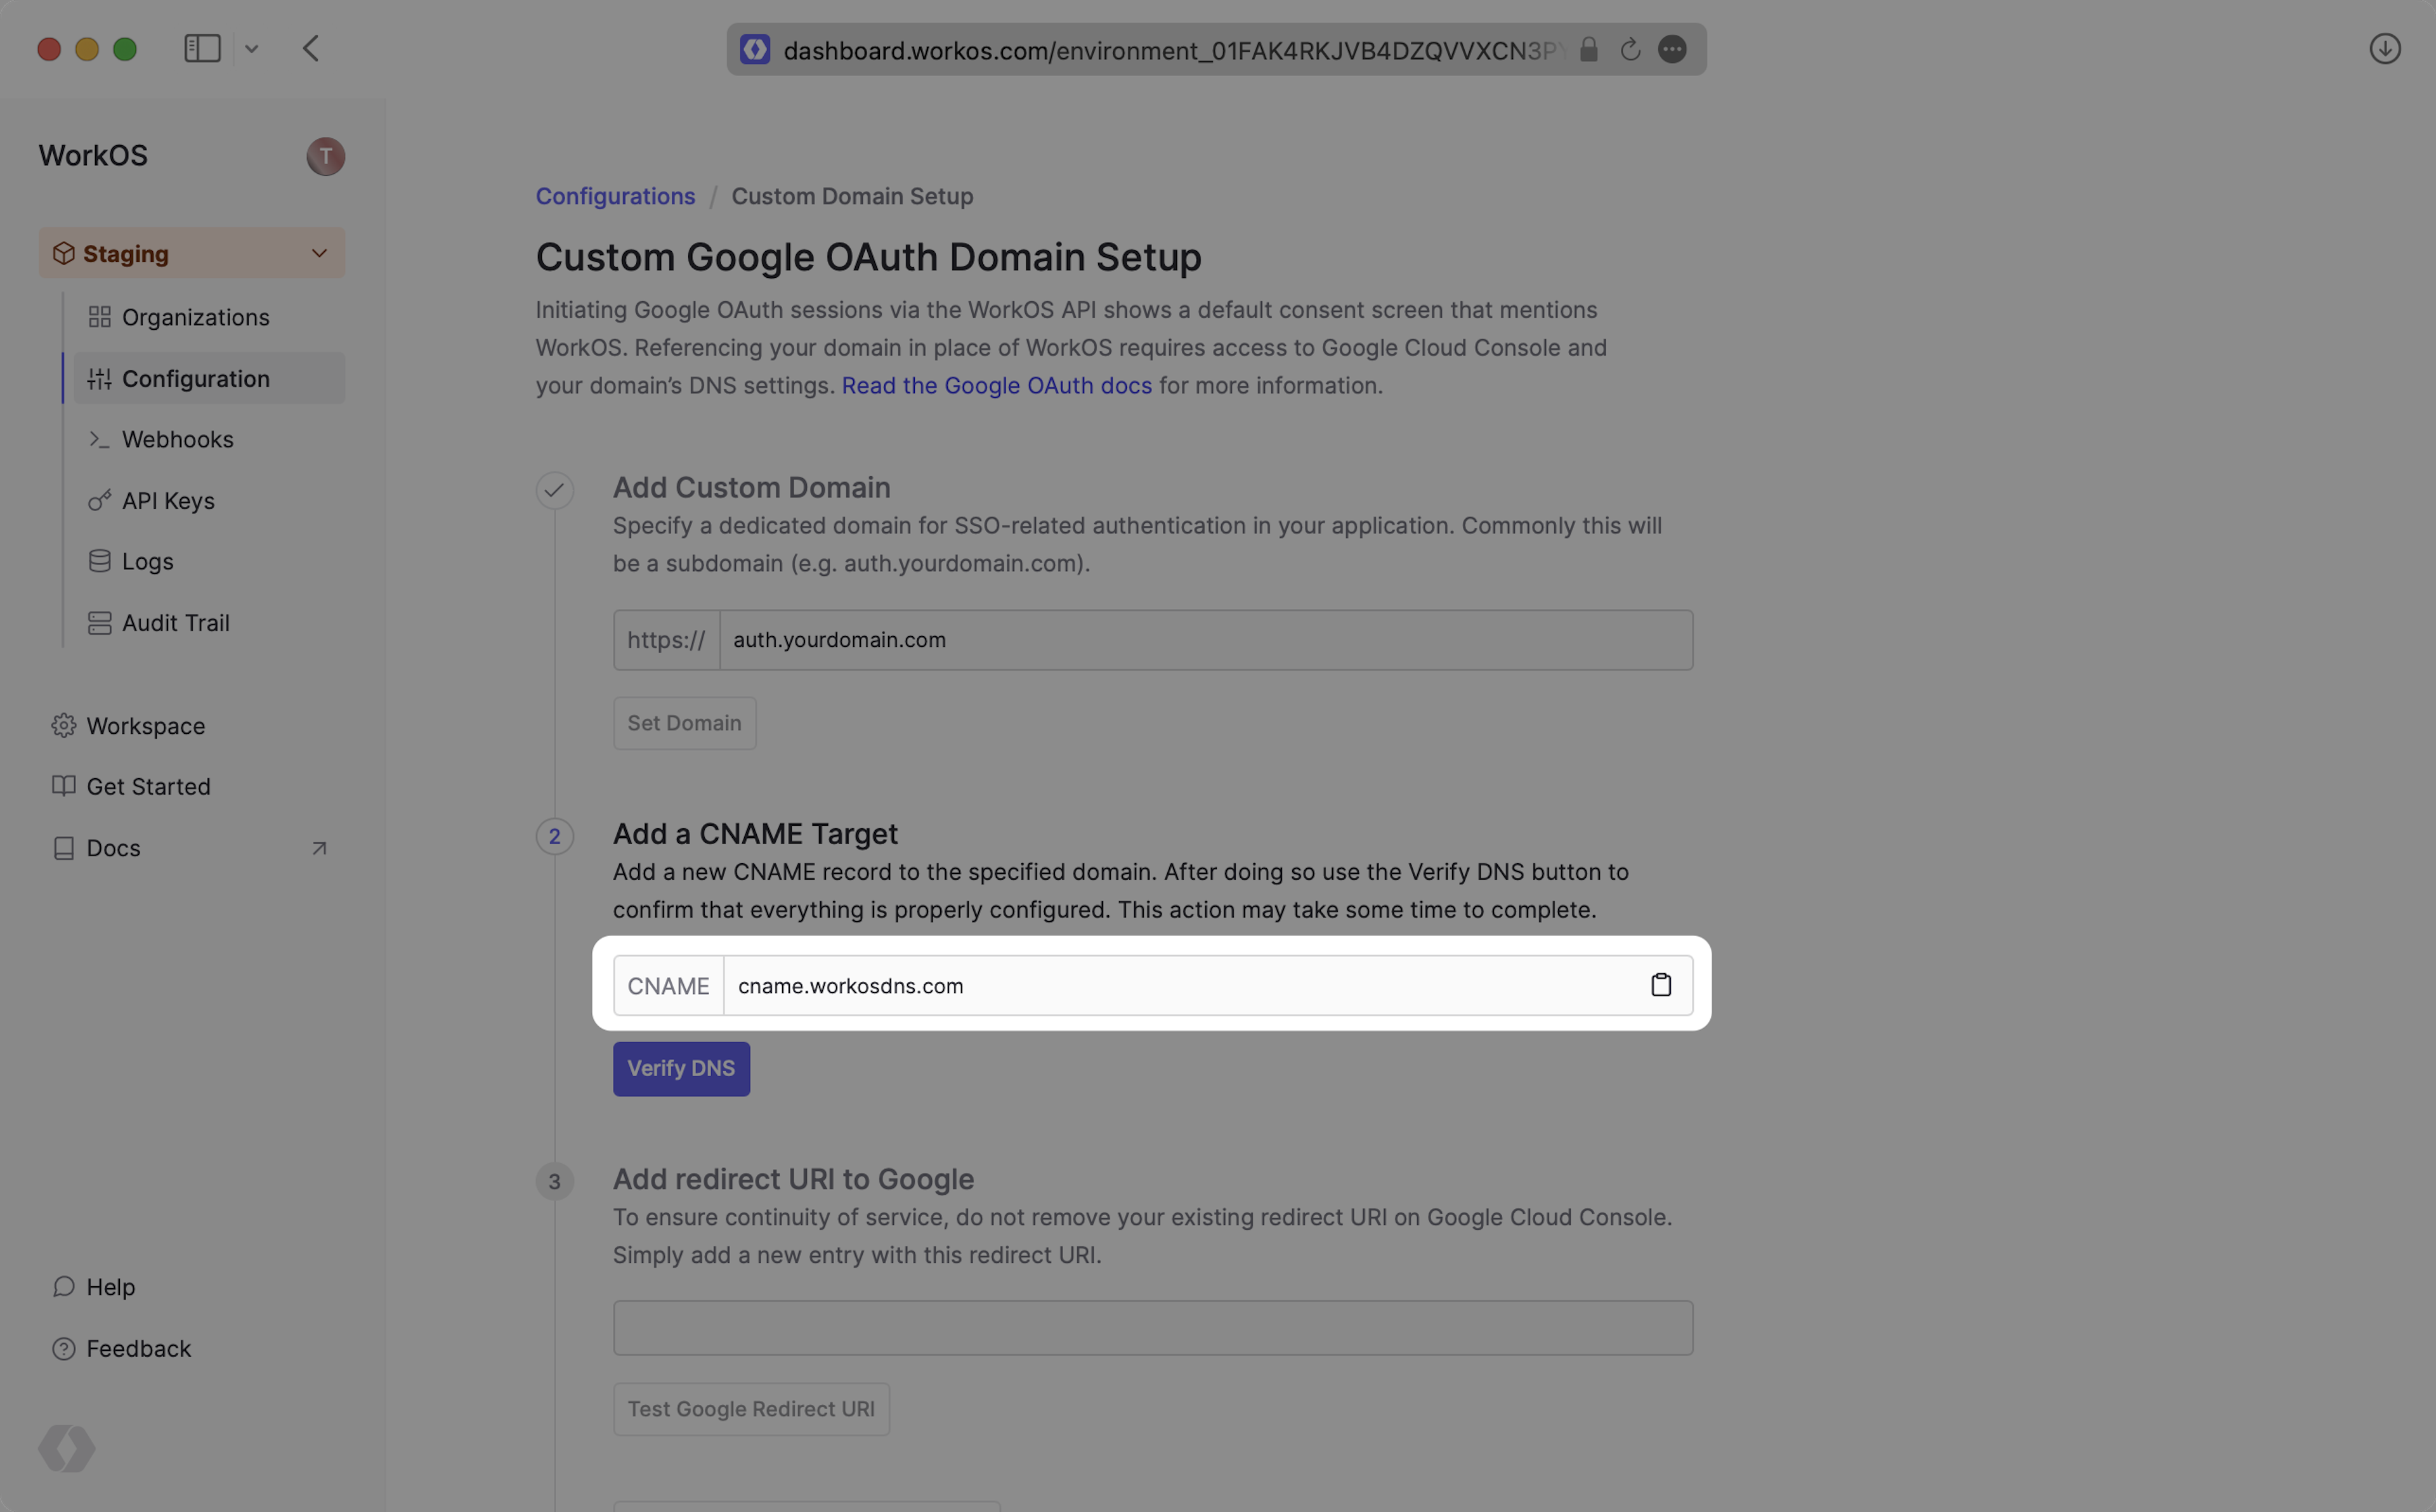The image size is (2436, 1512).
Task: Click the Configurations breadcrumb link
Action: pos(615,196)
